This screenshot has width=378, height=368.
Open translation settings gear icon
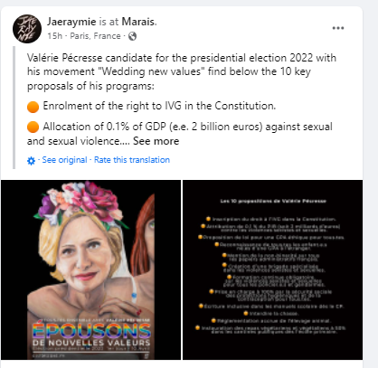[31, 161]
